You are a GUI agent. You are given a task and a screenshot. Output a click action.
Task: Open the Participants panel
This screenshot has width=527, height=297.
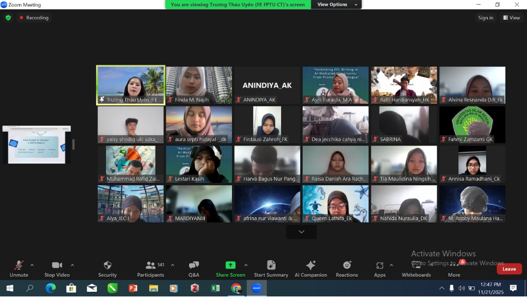(150, 266)
